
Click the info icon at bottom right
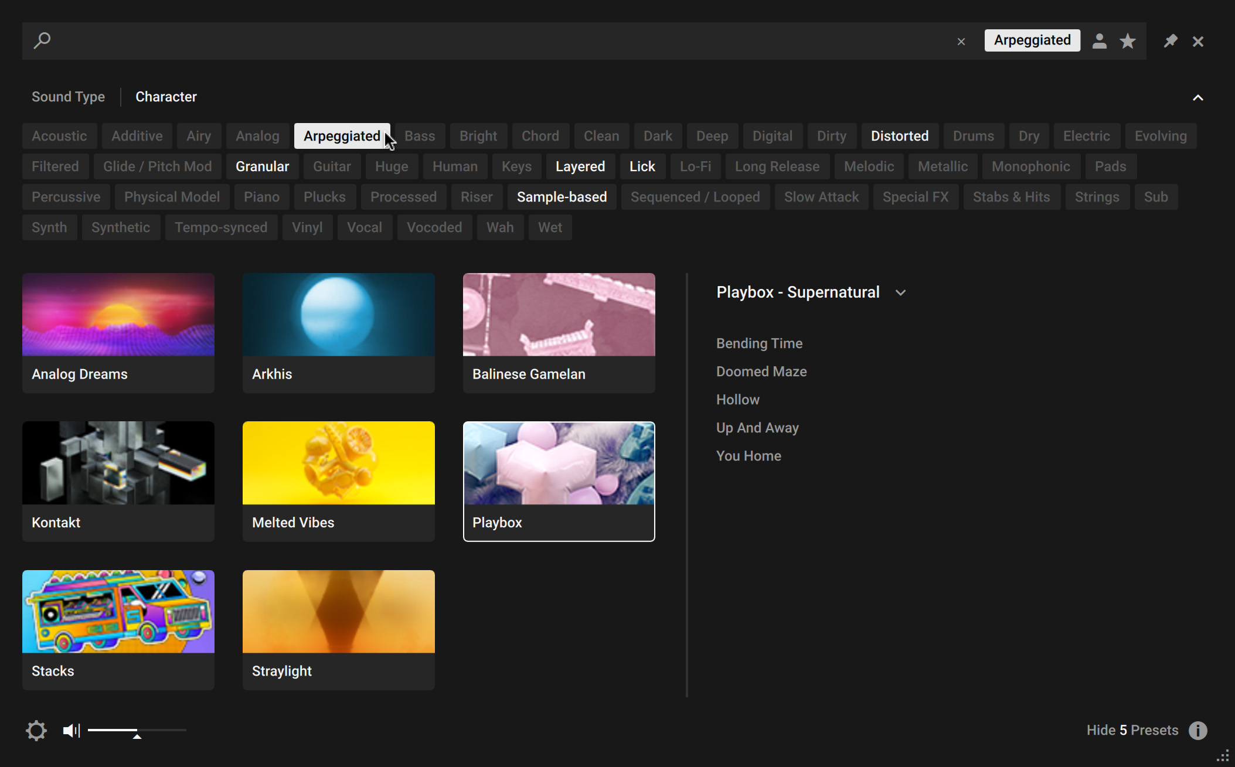tap(1197, 730)
